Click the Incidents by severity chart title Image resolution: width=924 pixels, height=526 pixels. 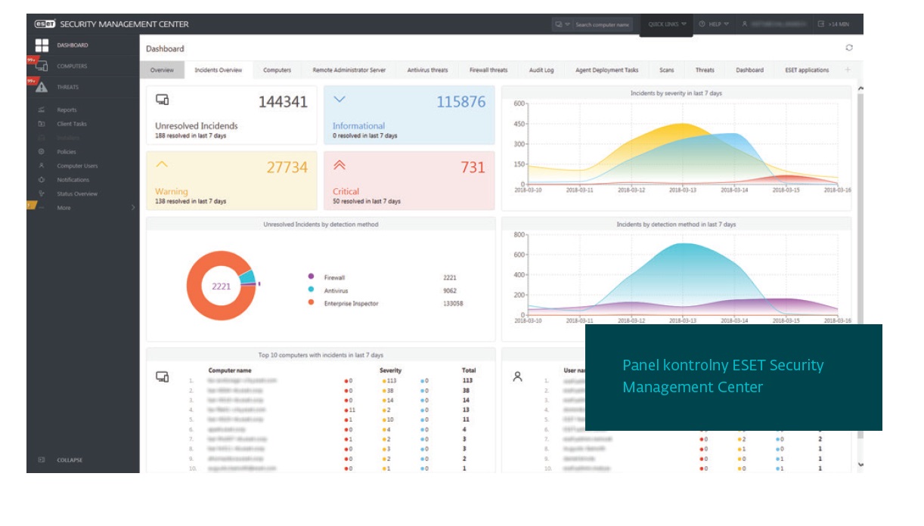pos(676,93)
